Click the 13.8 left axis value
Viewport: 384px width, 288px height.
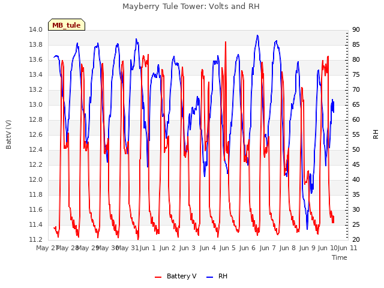coord(36,45)
